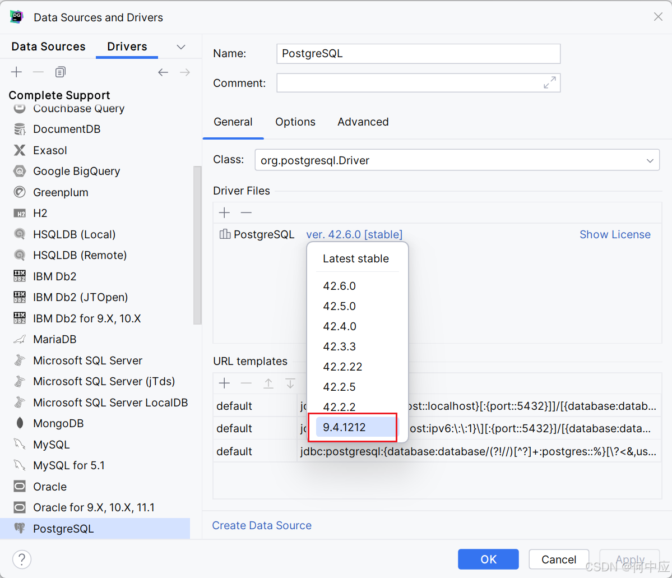Click the H2 driver icon
Image resolution: width=672 pixels, height=578 pixels.
pyautogui.click(x=20, y=213)
